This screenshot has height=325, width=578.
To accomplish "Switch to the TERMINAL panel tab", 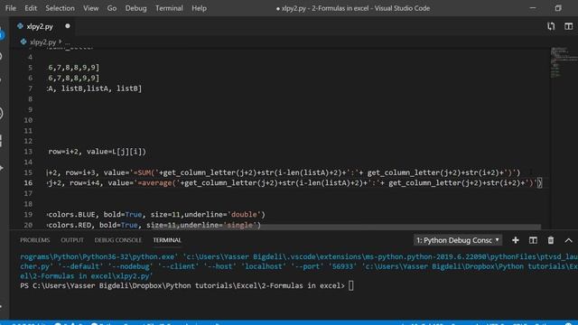I will pos(167,240).
